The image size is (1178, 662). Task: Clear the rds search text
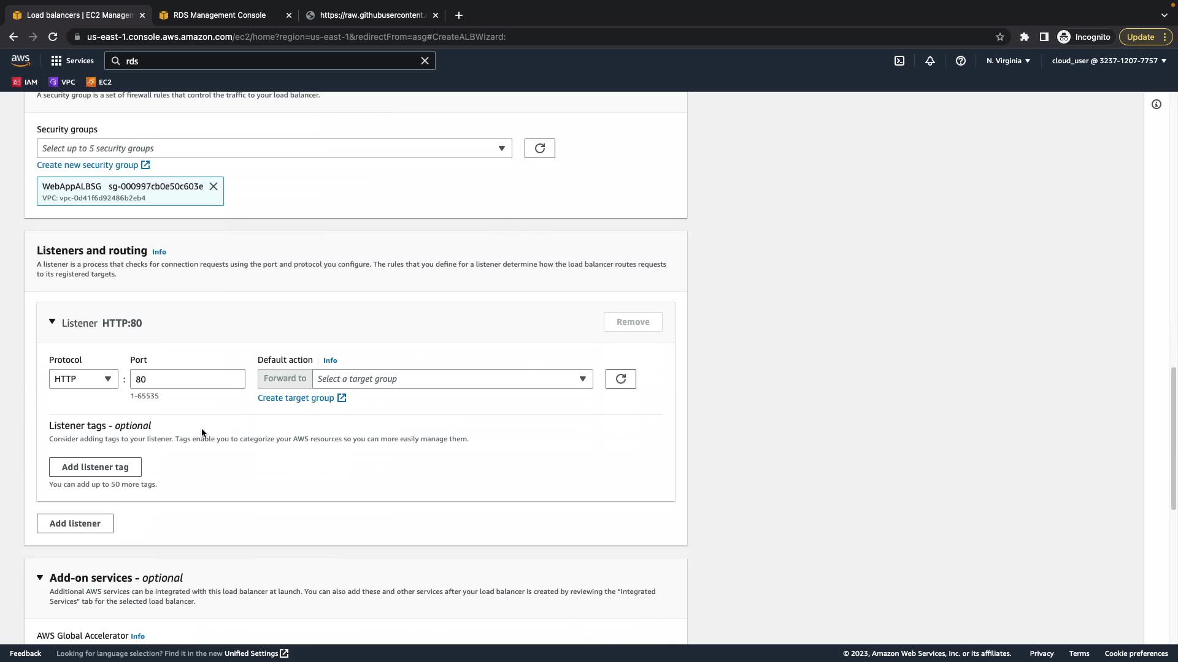tap(425, 61)
